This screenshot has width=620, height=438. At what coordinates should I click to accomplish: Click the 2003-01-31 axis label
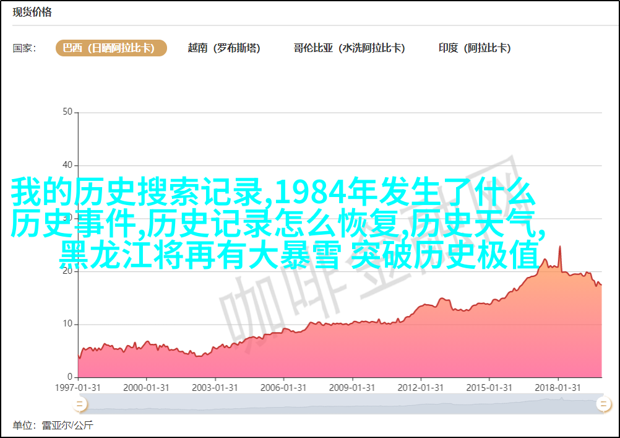pos(215,387)
